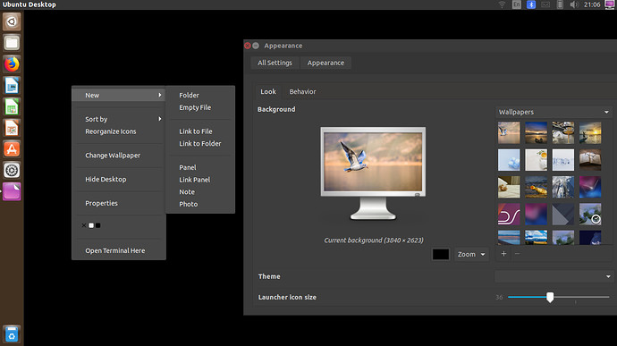Image resolution: width=617 pixels, height=346 pixels.
Task: Click the Bluetooth indicator icon
Action: coord(531,4)
